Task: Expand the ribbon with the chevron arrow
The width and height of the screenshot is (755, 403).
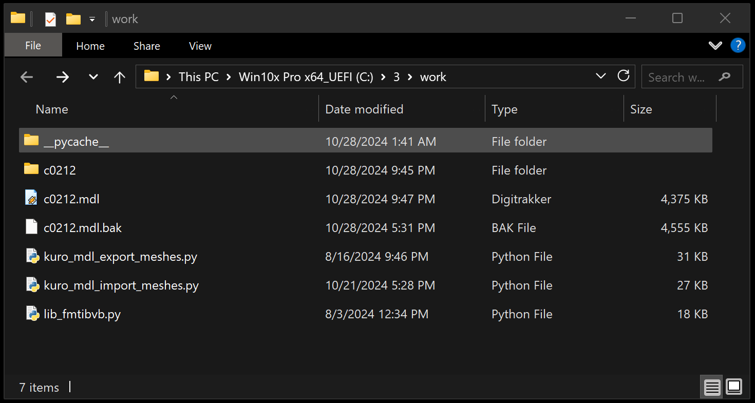Action: 715,46
